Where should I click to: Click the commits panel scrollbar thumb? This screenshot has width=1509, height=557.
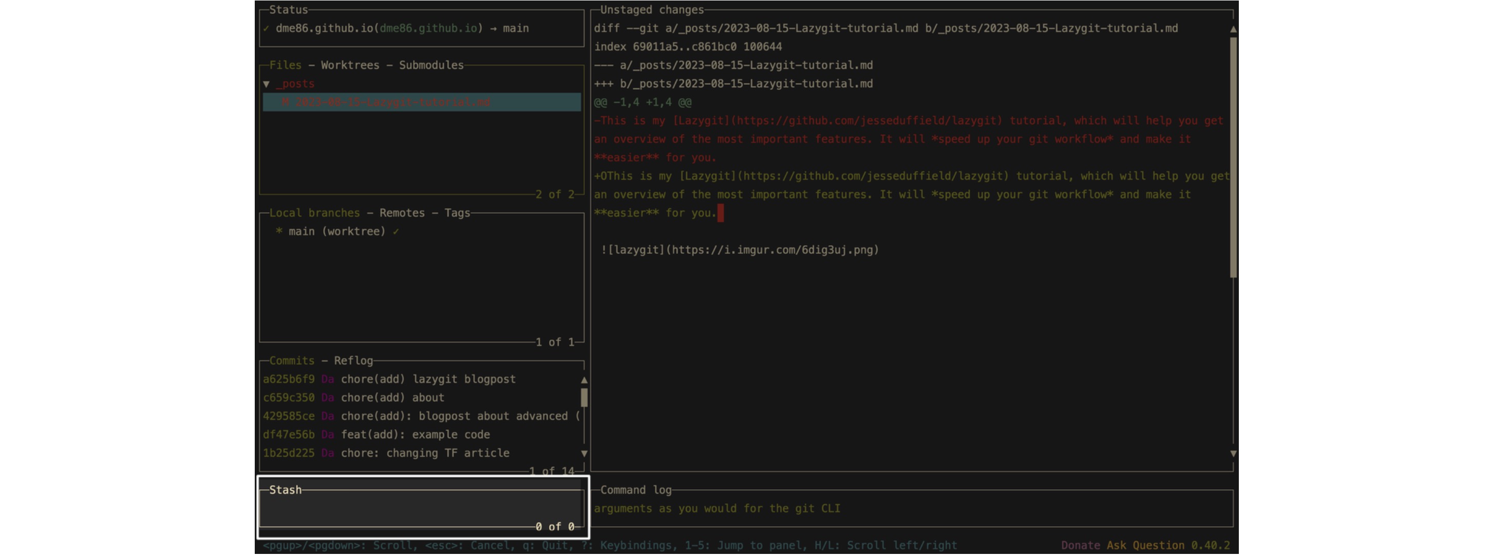pos(584,398)
